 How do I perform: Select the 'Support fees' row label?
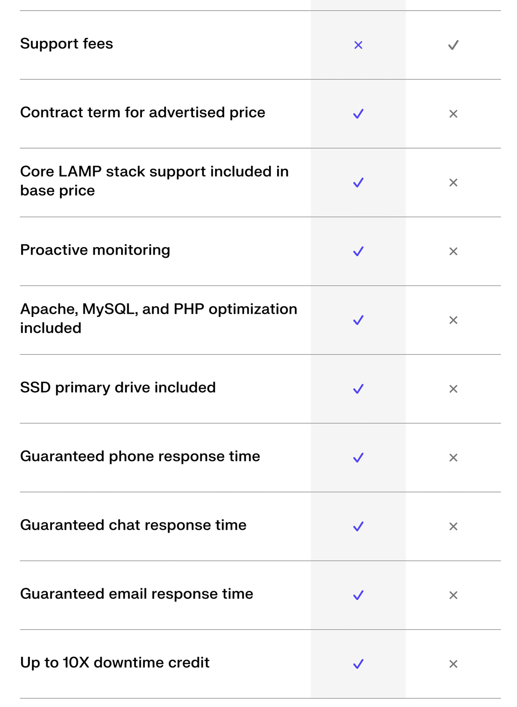coord(67,44)
